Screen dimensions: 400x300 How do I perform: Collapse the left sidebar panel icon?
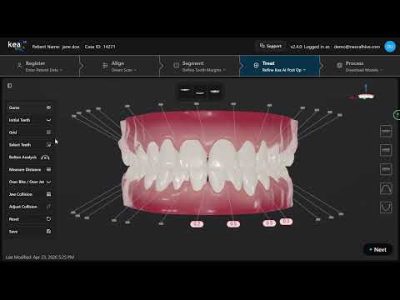pos(10,85)
